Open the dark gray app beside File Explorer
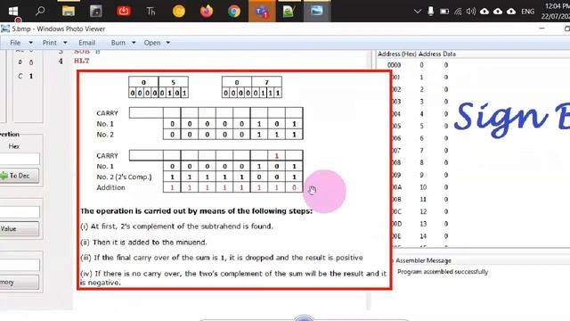The height and width of the screenshot is (321, 570). pyautogui.click(x=96, y=11)
